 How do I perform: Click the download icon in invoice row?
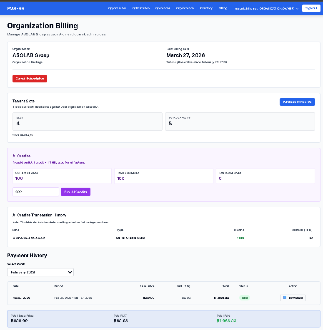point(285,298)
